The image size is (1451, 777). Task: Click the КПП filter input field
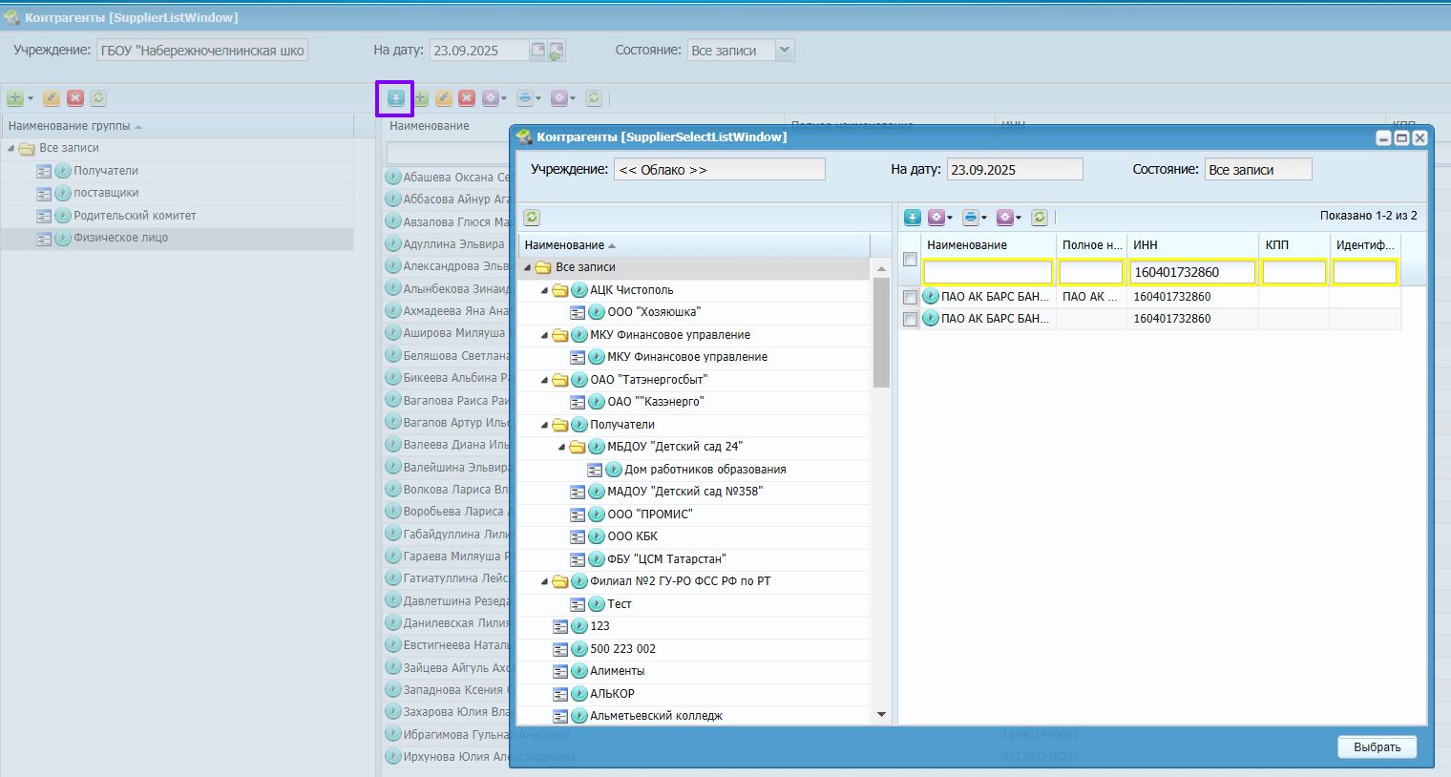click(x=1293, y=272)
